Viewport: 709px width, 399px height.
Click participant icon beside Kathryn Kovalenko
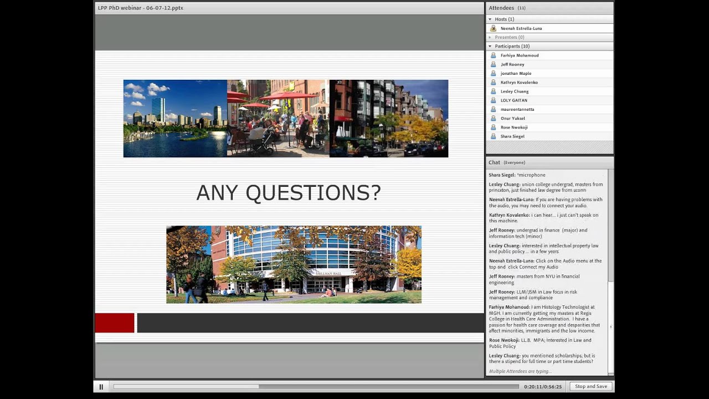493,82
